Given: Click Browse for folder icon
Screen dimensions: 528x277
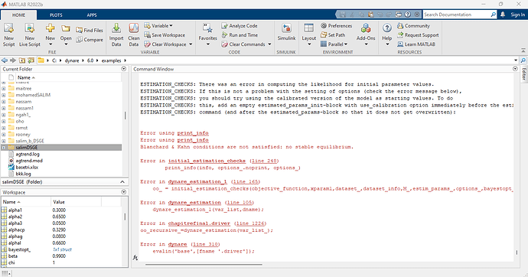Looking at the screenshot, I should [31, 60].
